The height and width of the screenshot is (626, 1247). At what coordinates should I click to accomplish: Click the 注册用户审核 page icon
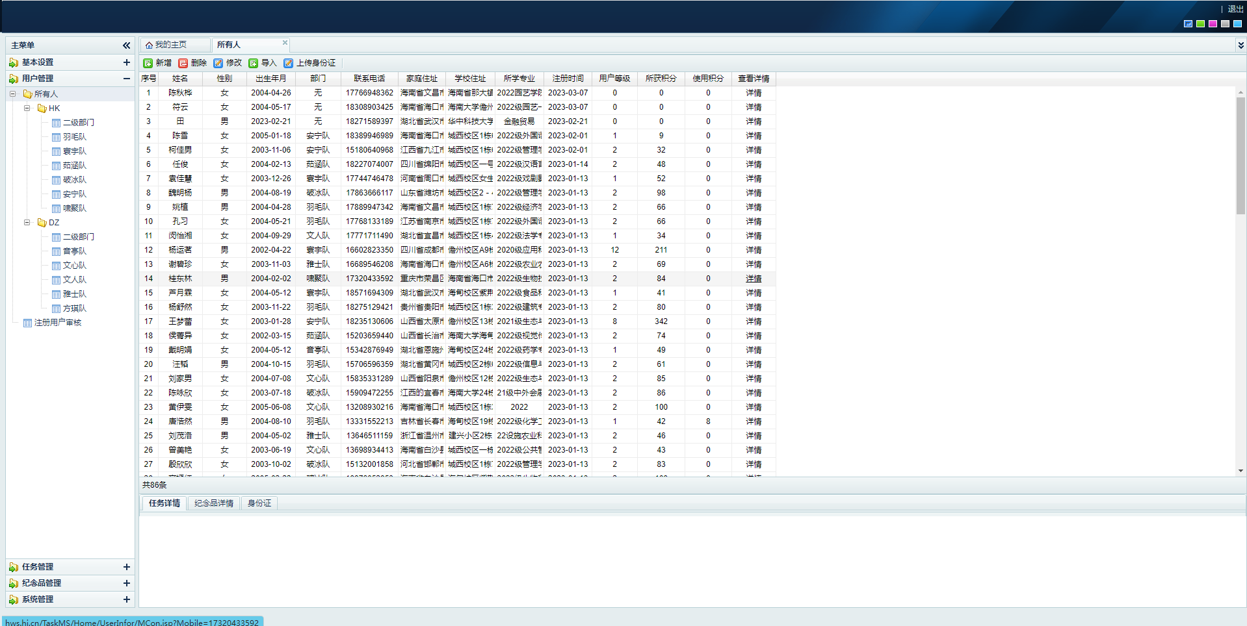(x=28, y=323)
